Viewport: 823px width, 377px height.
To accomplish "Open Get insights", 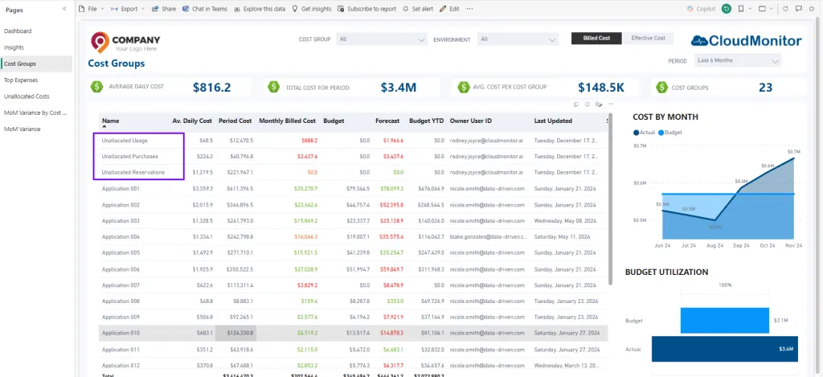I will [312, 9].
